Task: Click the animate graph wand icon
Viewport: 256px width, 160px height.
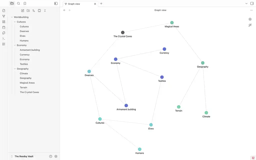Action: [250, 25]
